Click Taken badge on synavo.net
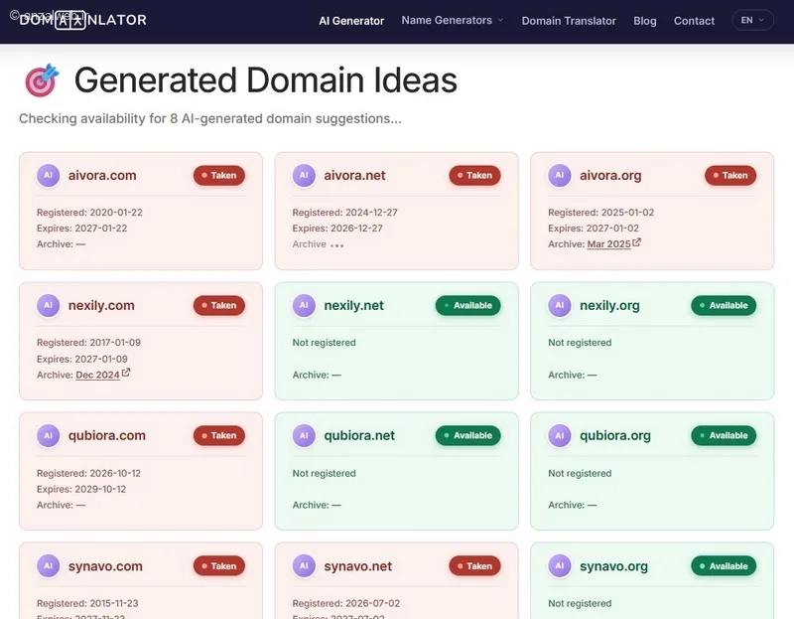The image size is (794, 619). coord(474,565)
